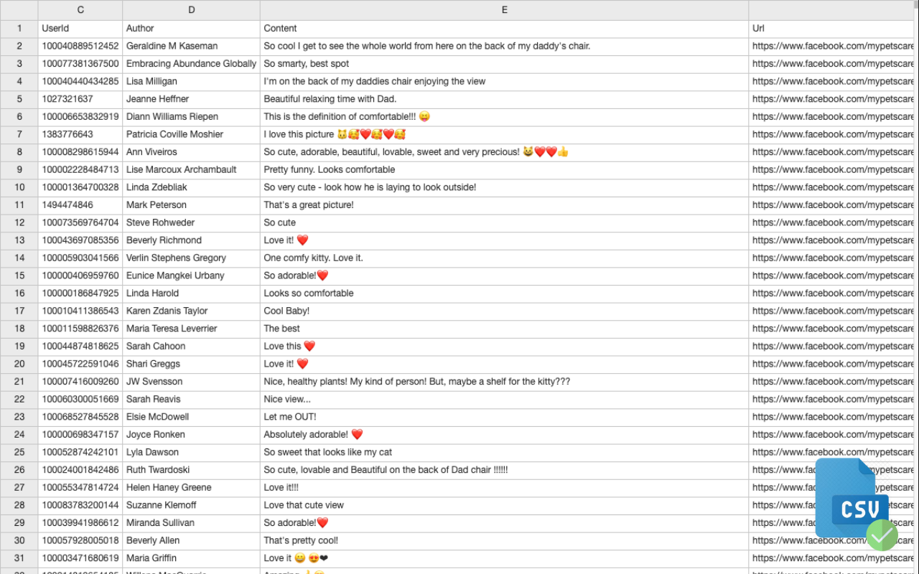Click author cell 'Joyce Ronken'
This screenshot has height=574, width=919.
[192, 435]
